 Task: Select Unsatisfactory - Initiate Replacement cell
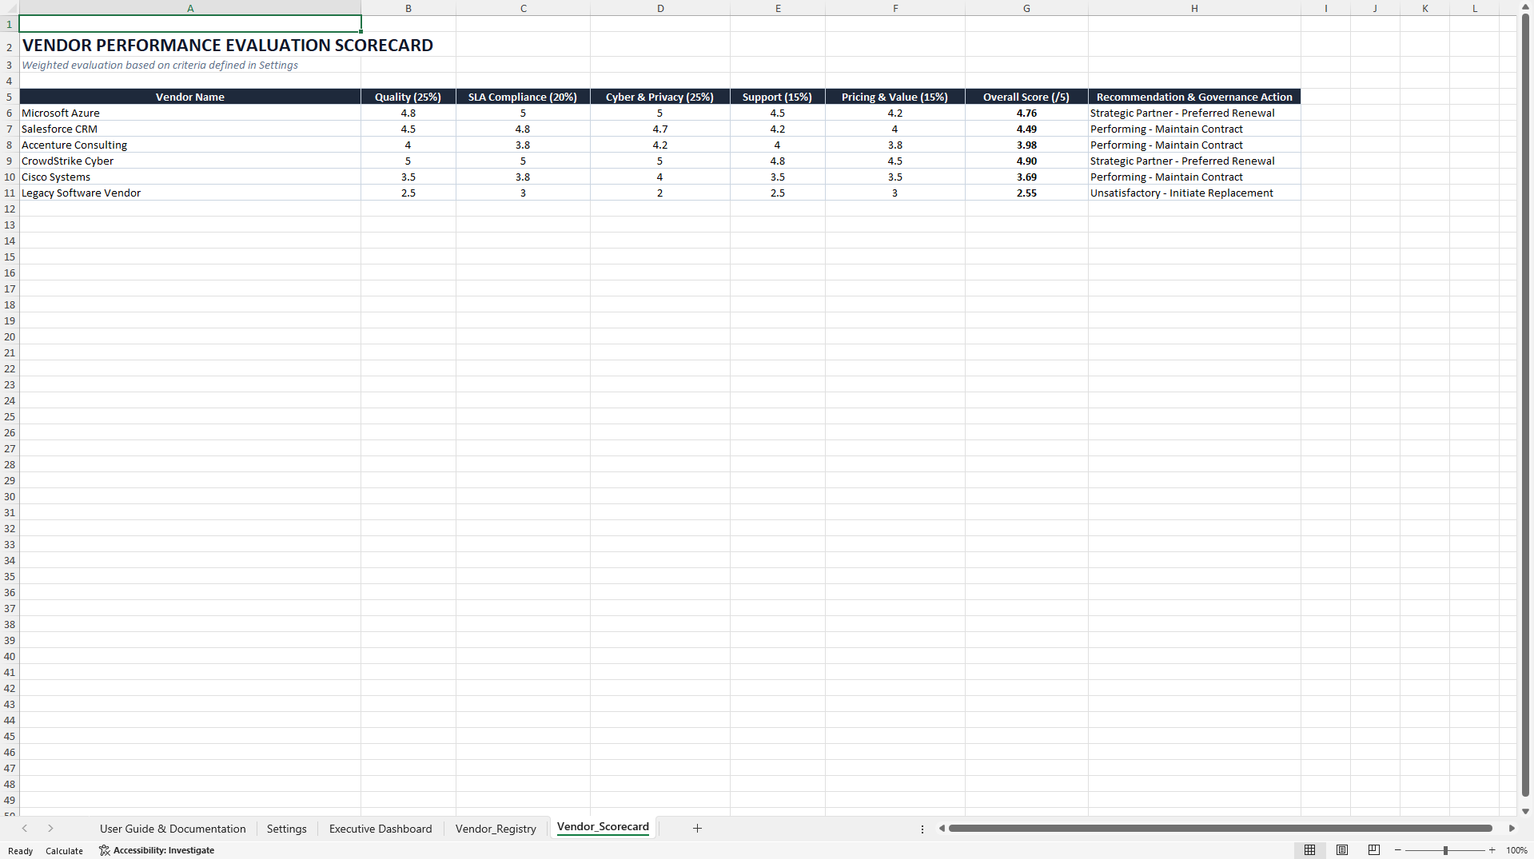coord(1194,193)
